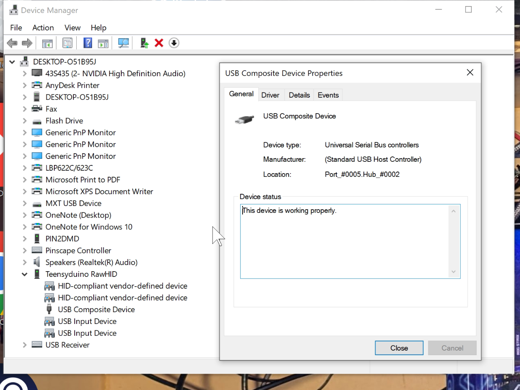This screenshot has width=520, height=390.
Task: Click the Update driver toolbar icon
Action: 144,43
